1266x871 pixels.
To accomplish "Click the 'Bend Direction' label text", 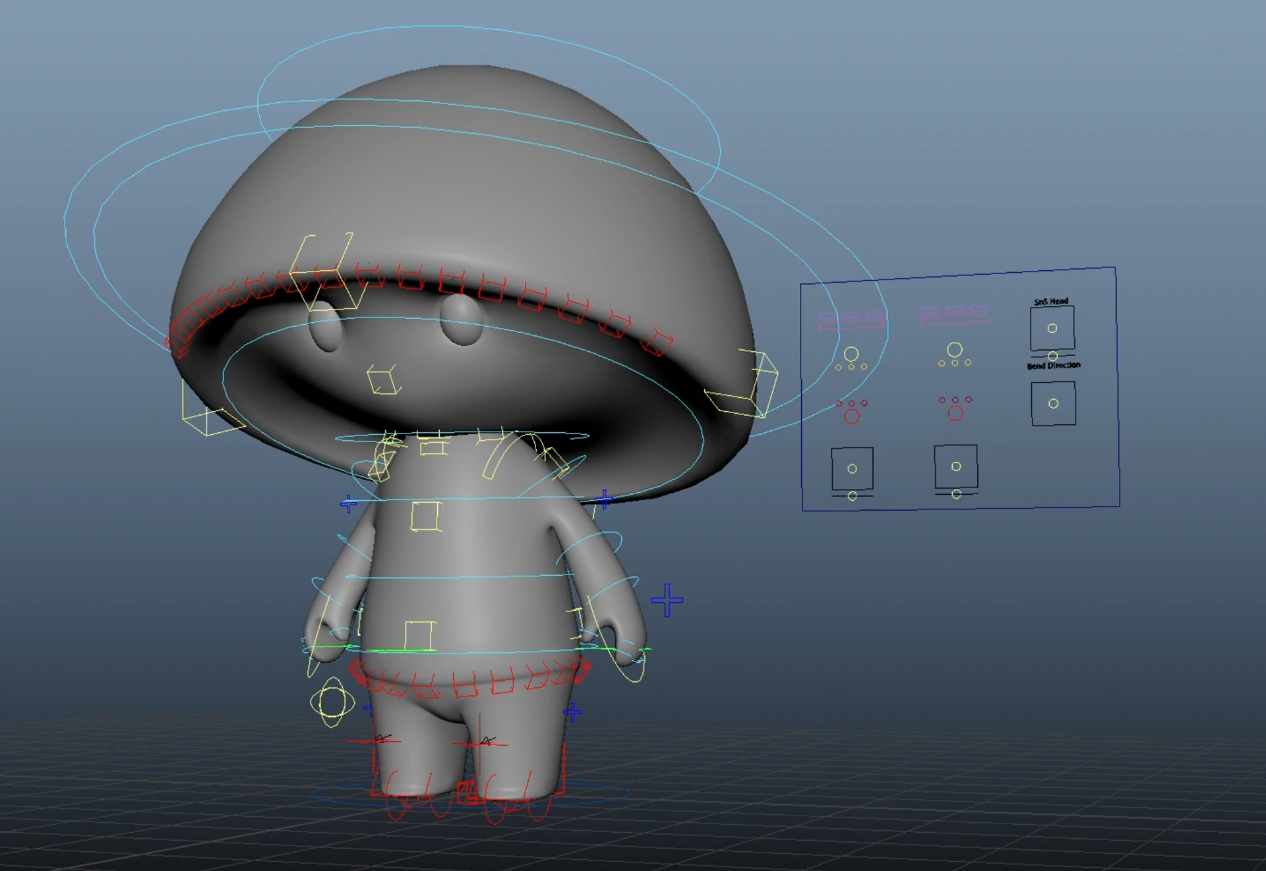I will [x=1054, y=366].
